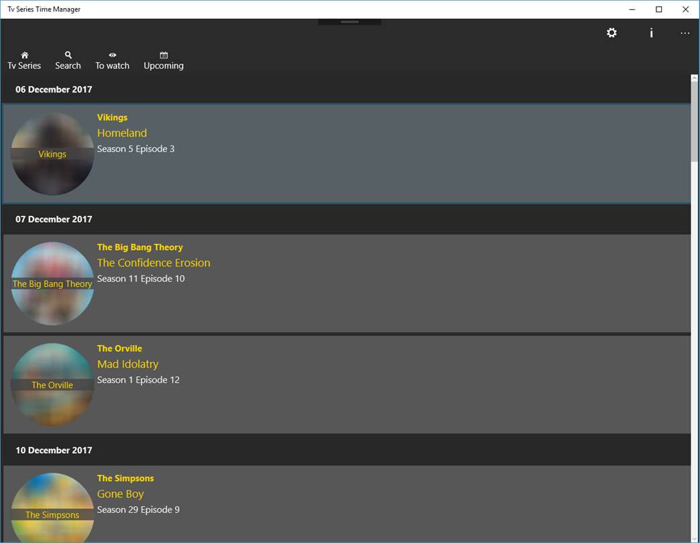Select The Simpsons bold series title
The image size is (700, 543).
tap(125, 478)
